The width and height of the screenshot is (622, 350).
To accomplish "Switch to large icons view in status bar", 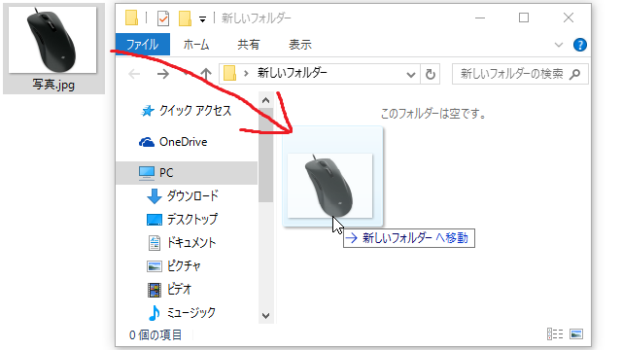I will (576, 334).
